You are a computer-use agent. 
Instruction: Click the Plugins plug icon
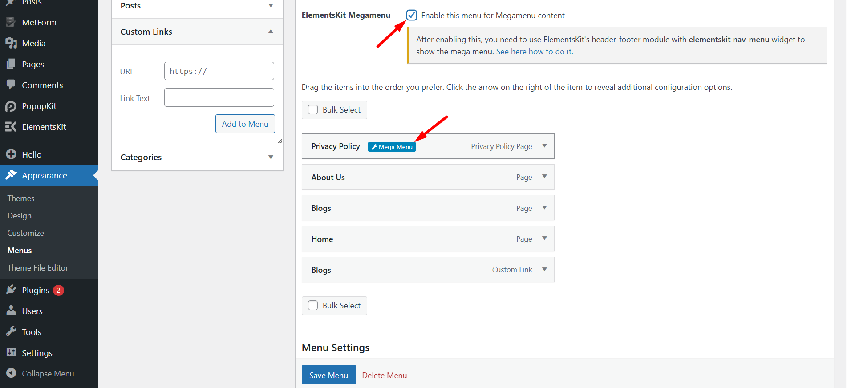point(11,290)
